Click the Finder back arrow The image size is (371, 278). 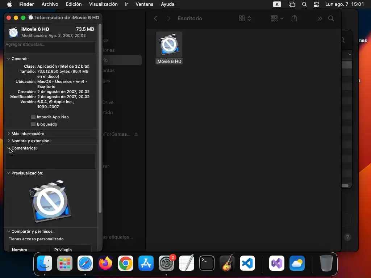(x=155, y=18)
